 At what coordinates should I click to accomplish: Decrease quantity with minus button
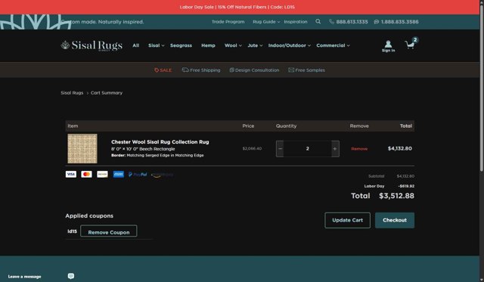click(x=280, y=149)
